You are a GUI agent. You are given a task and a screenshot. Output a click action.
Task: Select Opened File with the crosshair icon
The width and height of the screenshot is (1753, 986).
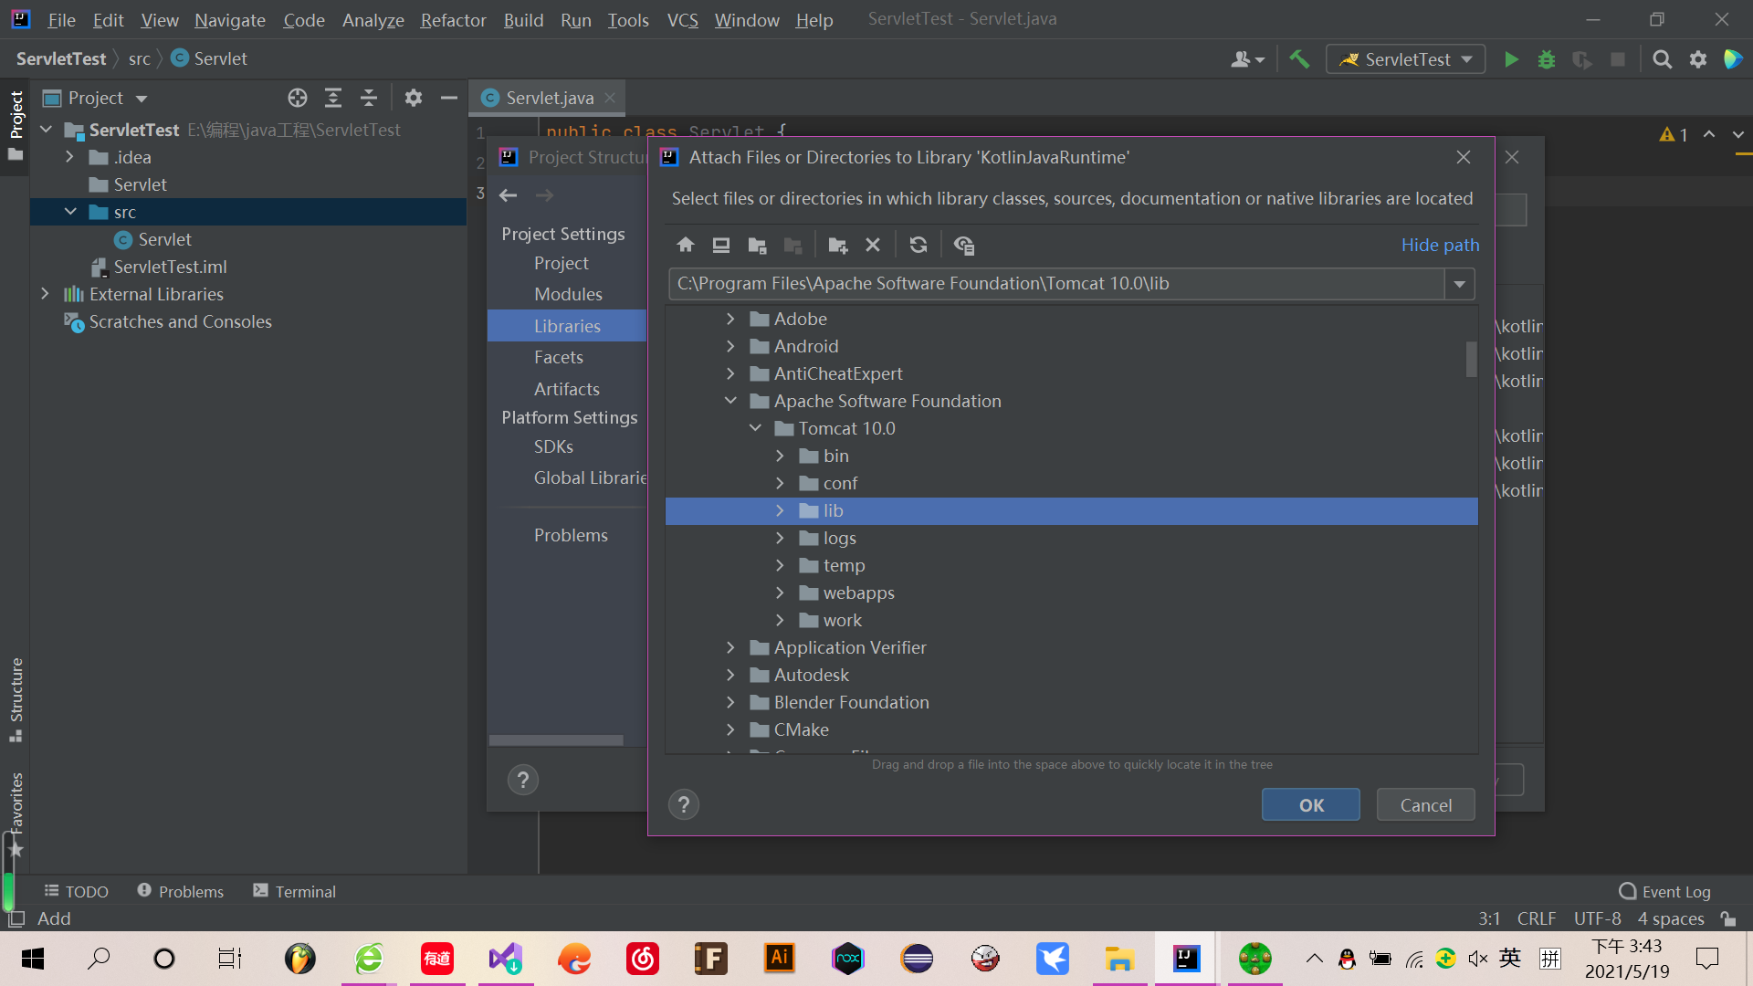pyautogui.click(x=297, y=98)
